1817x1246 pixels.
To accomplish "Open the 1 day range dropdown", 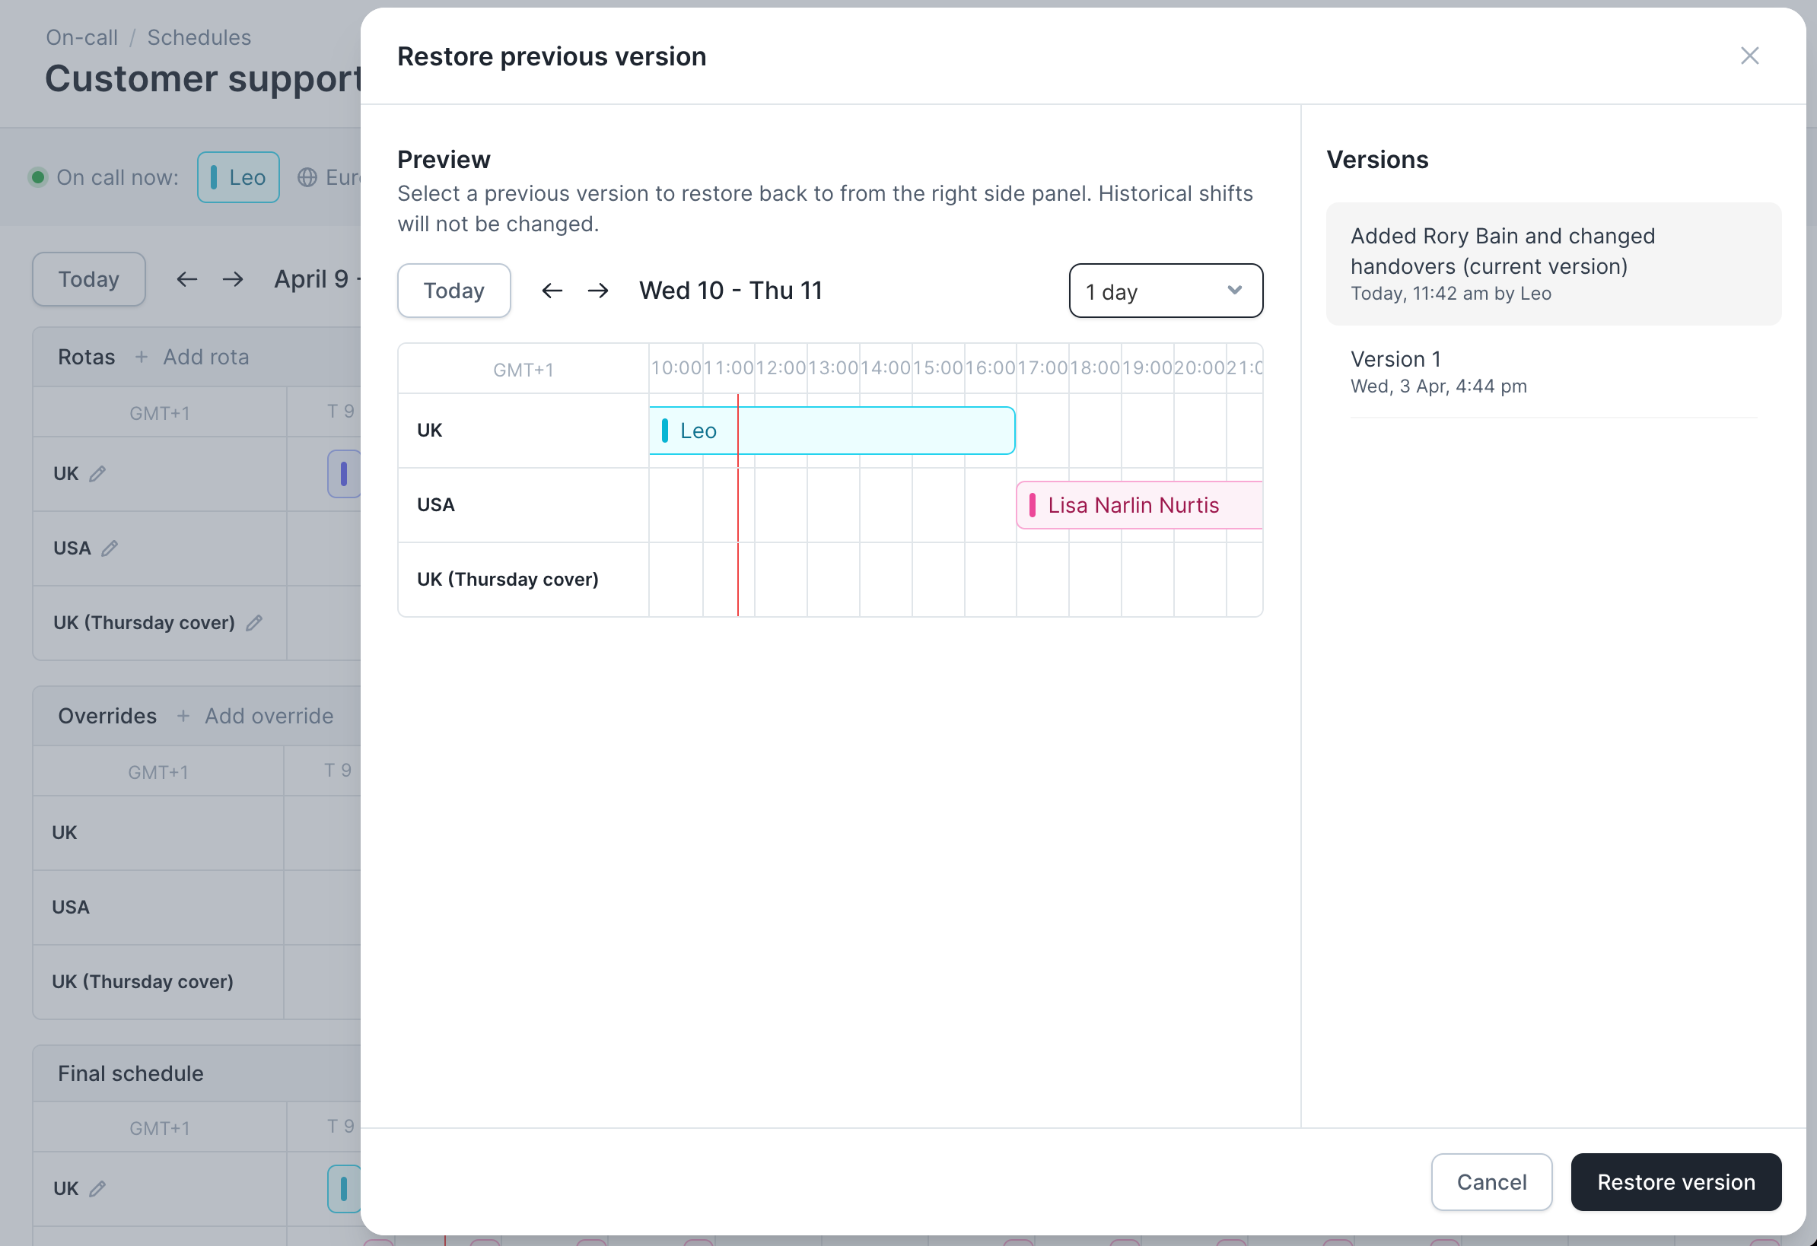I will click(x=1165, y=291).
